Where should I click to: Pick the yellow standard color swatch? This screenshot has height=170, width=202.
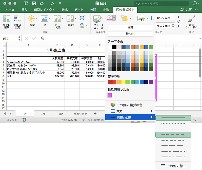[x=124, y=82]
